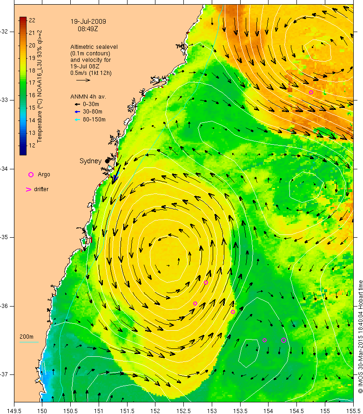Click the Argo legend label
Viewport: 363px width, 414px height.
(x=44, y=174)
